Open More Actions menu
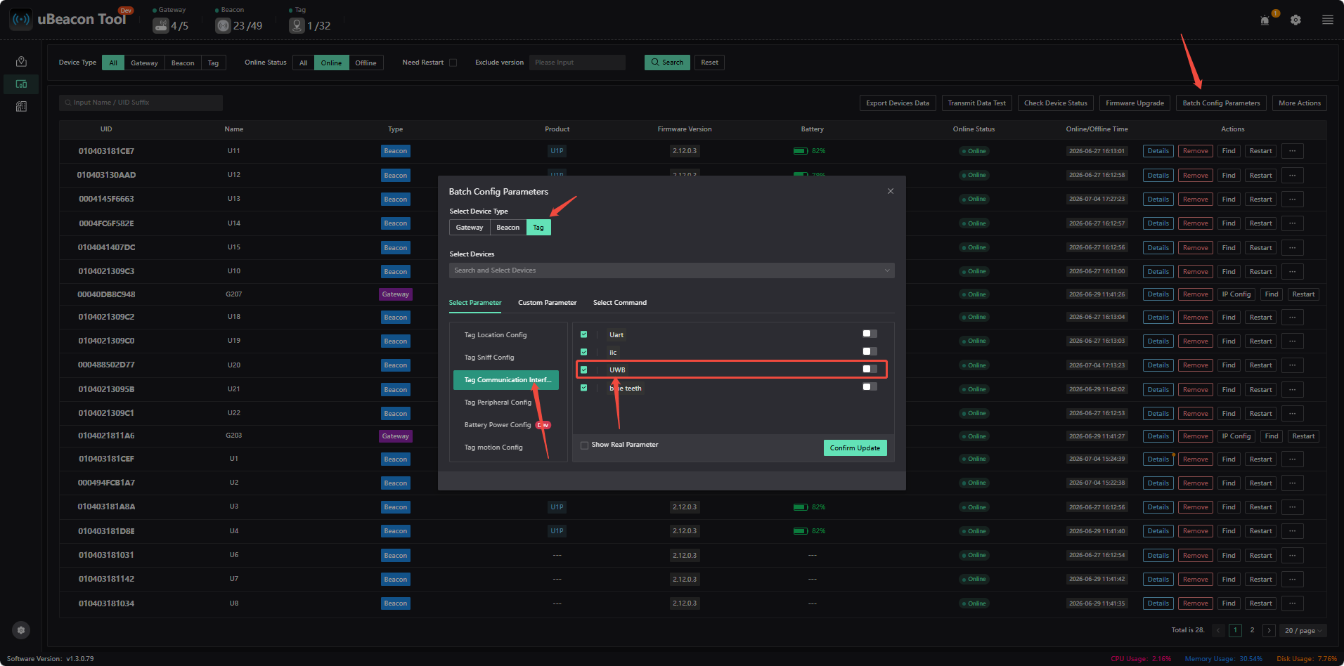This screenshot has width=1344, height=666. point(1299,103)
